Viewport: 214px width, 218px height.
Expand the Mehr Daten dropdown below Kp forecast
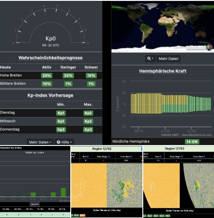pyautogui.click(x=40, y=142)
